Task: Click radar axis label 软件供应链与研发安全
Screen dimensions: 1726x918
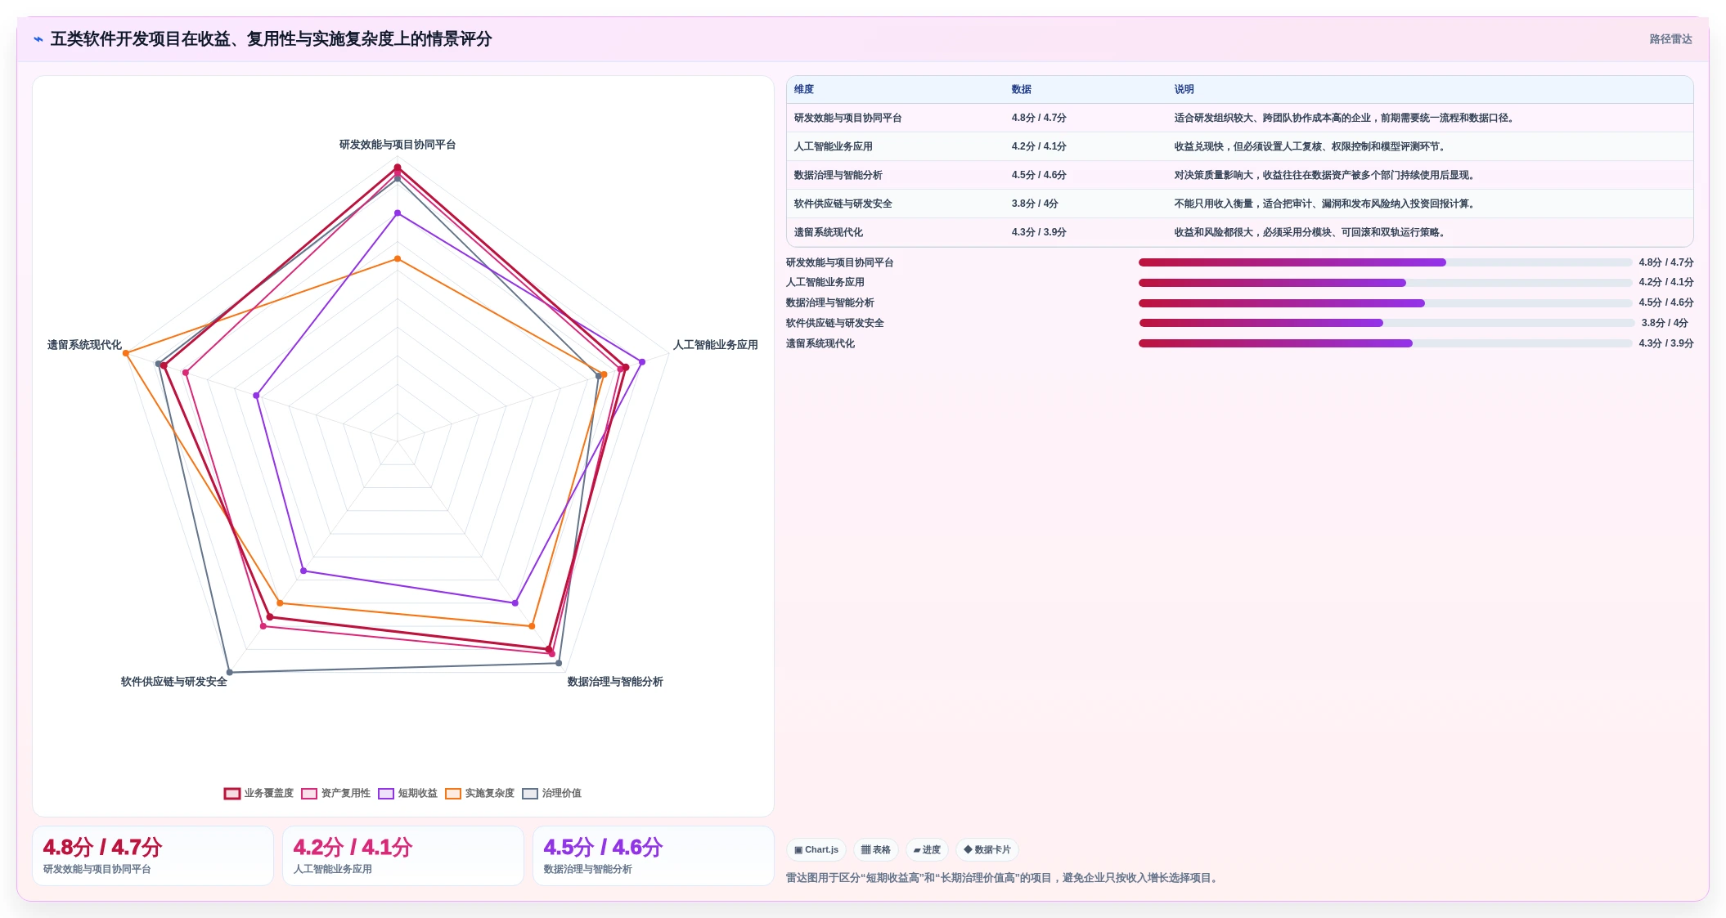Action: tap(174, 682)
